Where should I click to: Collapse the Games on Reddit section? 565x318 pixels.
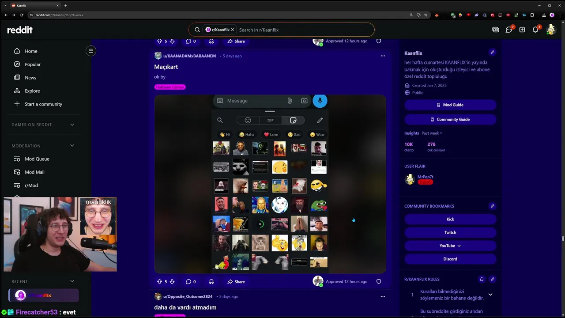pos(72,125)
